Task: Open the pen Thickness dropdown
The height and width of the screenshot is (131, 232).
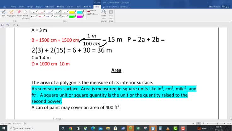Action: click(x=93, y=14)
